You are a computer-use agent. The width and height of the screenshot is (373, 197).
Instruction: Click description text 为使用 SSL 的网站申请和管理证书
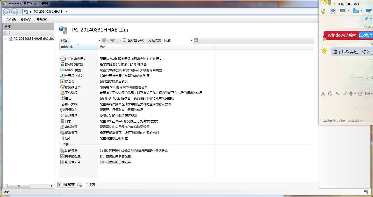click(124, 87)
